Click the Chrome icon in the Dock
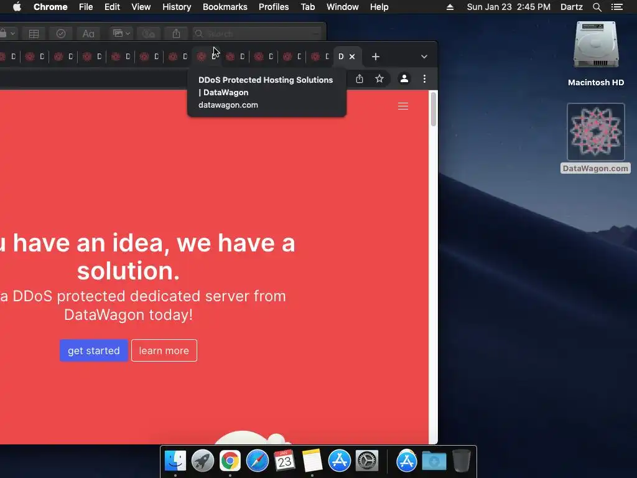The image size is (637, 478). 230,461
